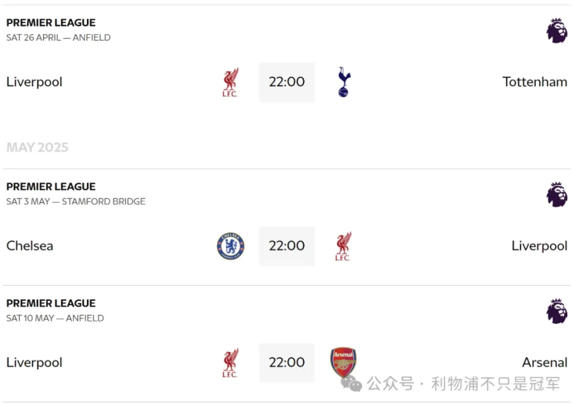
Task: Click the Tottenham cockerel crest
Action: click(x=344, y=82)
